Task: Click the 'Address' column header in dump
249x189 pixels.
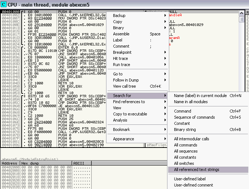Action: coord(10,163)
